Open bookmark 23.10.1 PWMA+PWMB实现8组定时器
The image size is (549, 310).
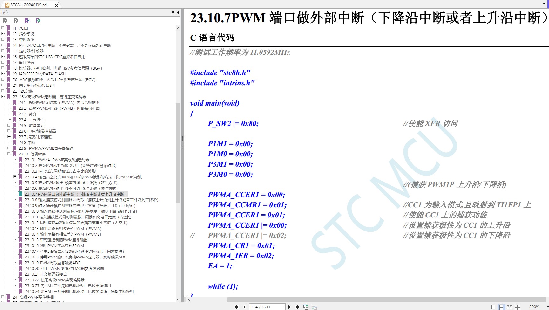(57, 160)
